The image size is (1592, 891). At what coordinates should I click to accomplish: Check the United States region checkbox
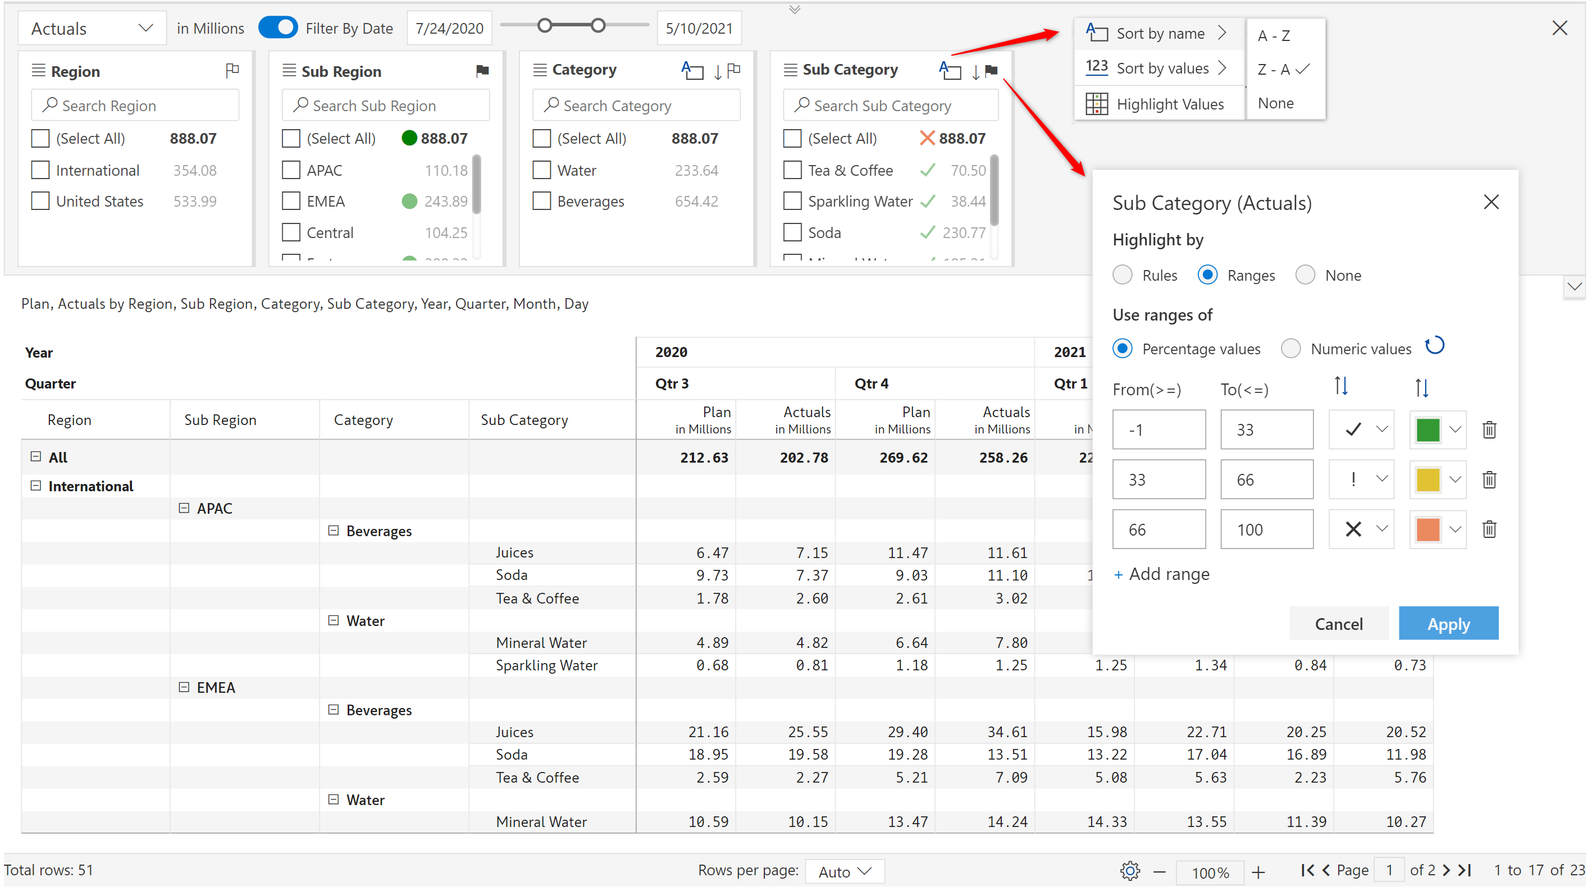[x=40, y=202]
